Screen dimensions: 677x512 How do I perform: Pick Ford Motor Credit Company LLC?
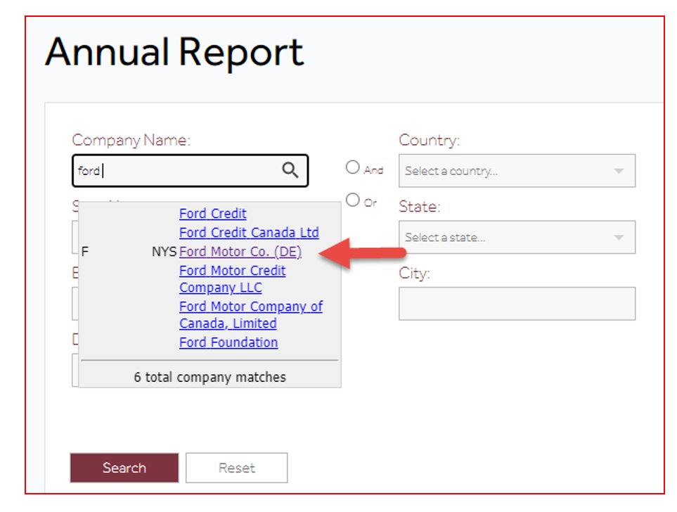[x=232, y=279]
